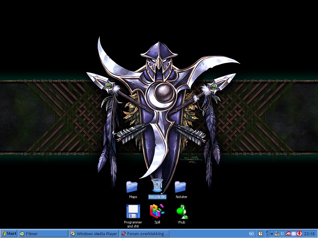Click the Spill label text
The height and width of the screenshot is (238, 318).
pyautogui.click(x=157, y=222)
